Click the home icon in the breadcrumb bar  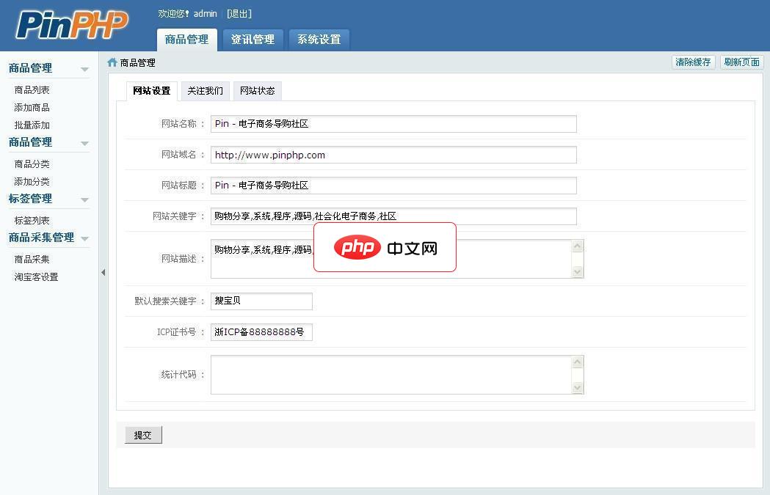(111, 62)
